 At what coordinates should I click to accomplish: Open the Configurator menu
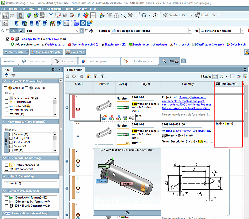point(54,9)
